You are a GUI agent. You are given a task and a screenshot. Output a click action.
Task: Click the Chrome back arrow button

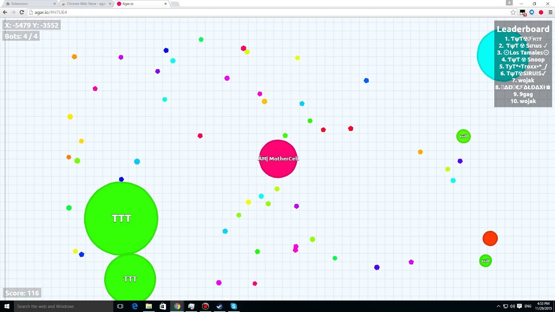pyautogui.click(x=5, y=12)
